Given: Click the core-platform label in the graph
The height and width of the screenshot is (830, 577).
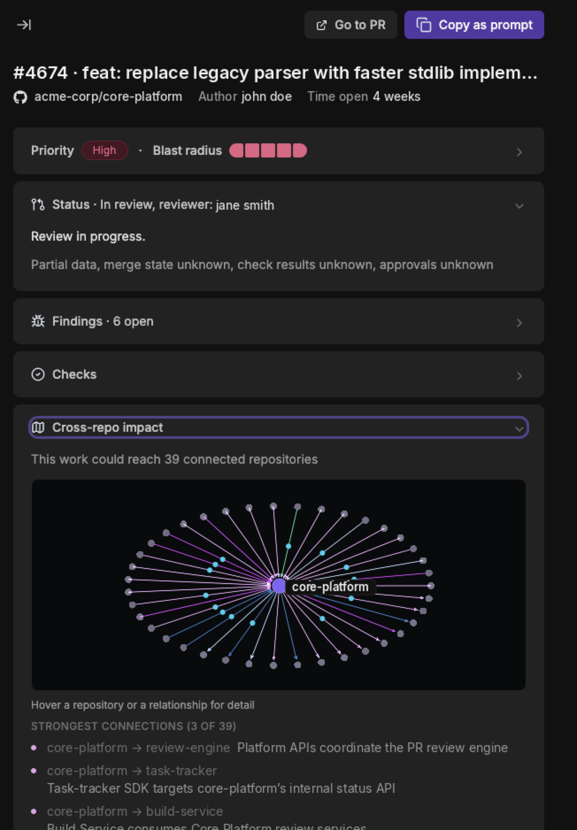Looking at the screenshot, I should [331, 587].
